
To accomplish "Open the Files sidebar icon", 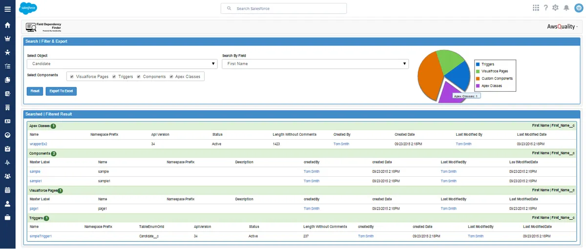I will [7, 80].
